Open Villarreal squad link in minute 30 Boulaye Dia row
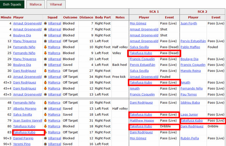Image resolution: width=226 pixels, height=146 pixels. 54,65
